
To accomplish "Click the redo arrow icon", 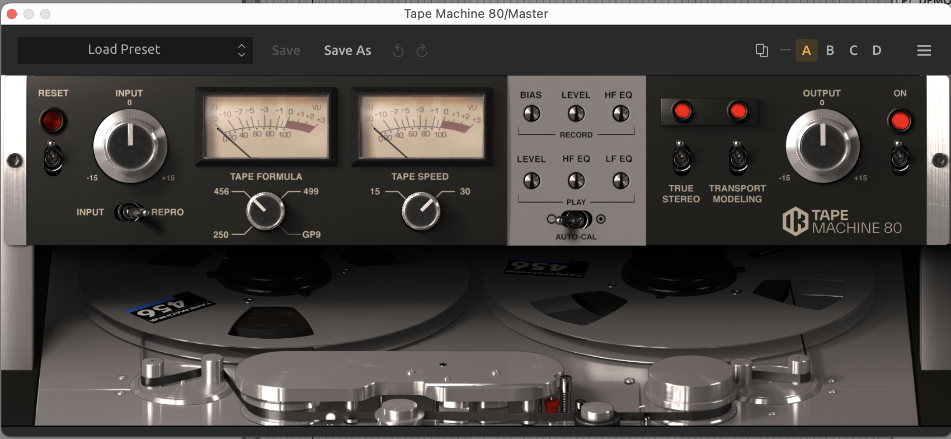I will [x=422, y=51].
